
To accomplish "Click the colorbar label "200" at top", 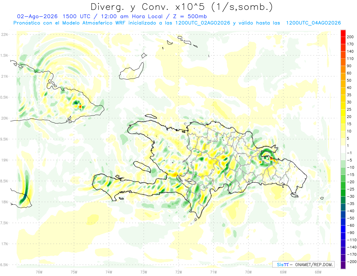I will click(x=350, y=37).
